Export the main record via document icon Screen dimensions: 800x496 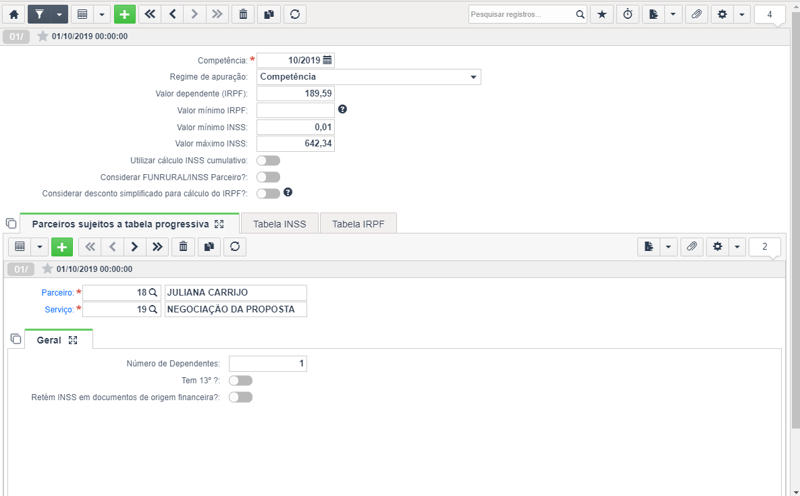click(x=653, y=14)
